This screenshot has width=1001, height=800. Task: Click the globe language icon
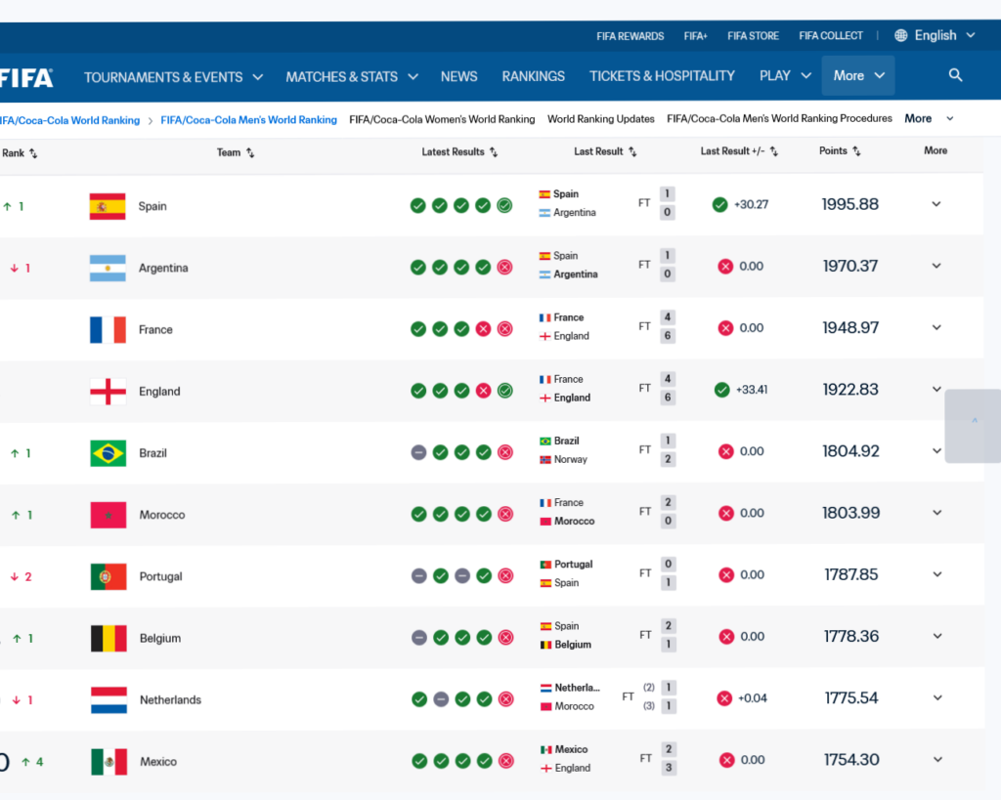pyautogui.click(x=900, y=36)
